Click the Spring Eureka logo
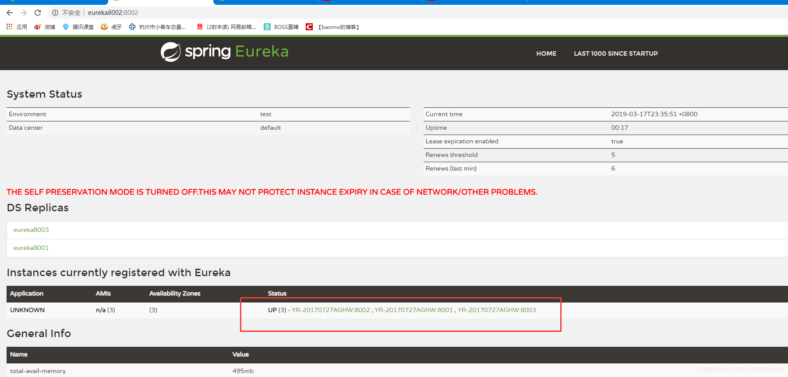Viewport: 788px width, 377px height. click(224, 52)
